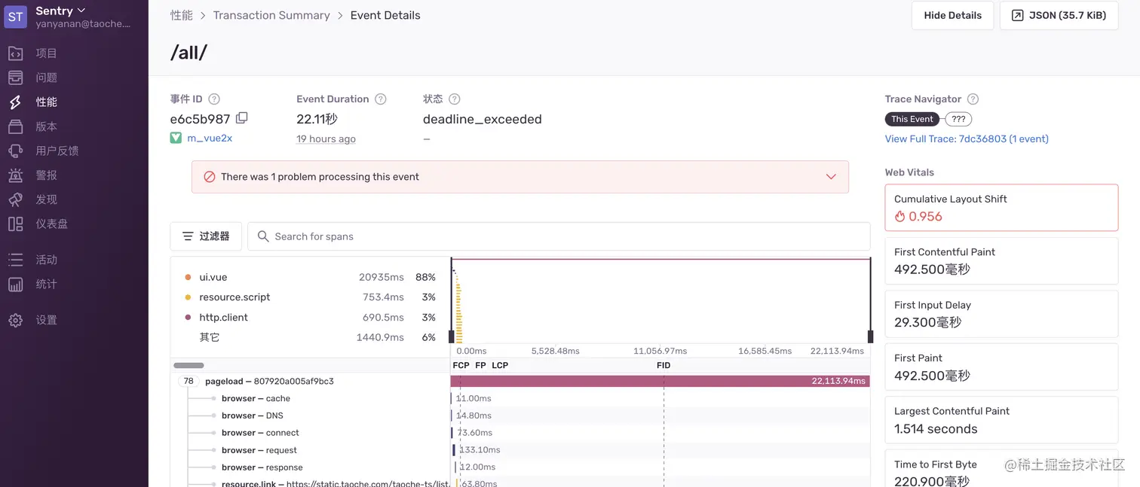Click the right minimap range handle
This screenshot has width=1140, height=487.
(x=870, y=336)
